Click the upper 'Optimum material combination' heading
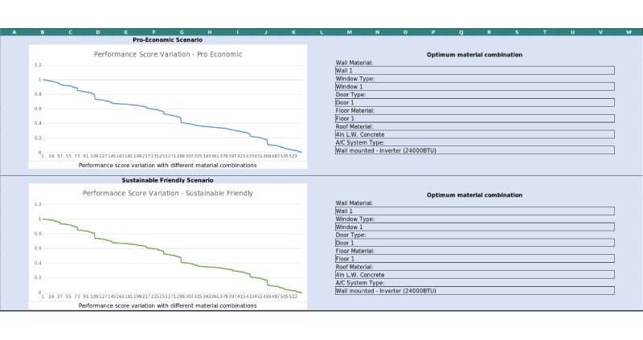Viewport: 643px width, 340px height. click(x=474, y=55)
